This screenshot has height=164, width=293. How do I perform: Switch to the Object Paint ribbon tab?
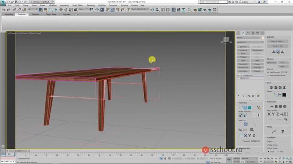(51, 14)
